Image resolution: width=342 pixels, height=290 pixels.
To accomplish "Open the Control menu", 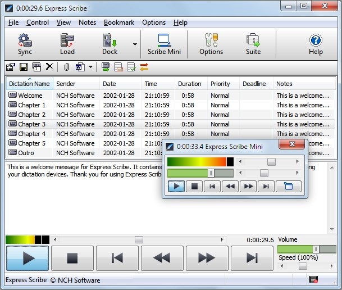I will (38, 22).
